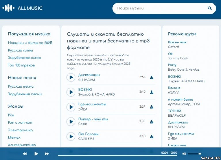Open recommended Где мои мечты in sidebar

[x=181, y=134]
